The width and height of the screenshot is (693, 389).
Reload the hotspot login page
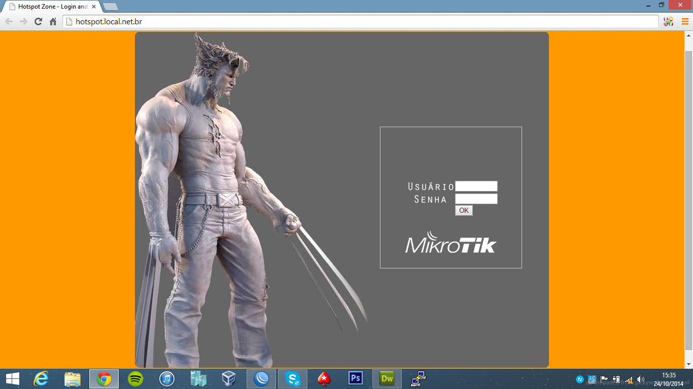(38, 21)
